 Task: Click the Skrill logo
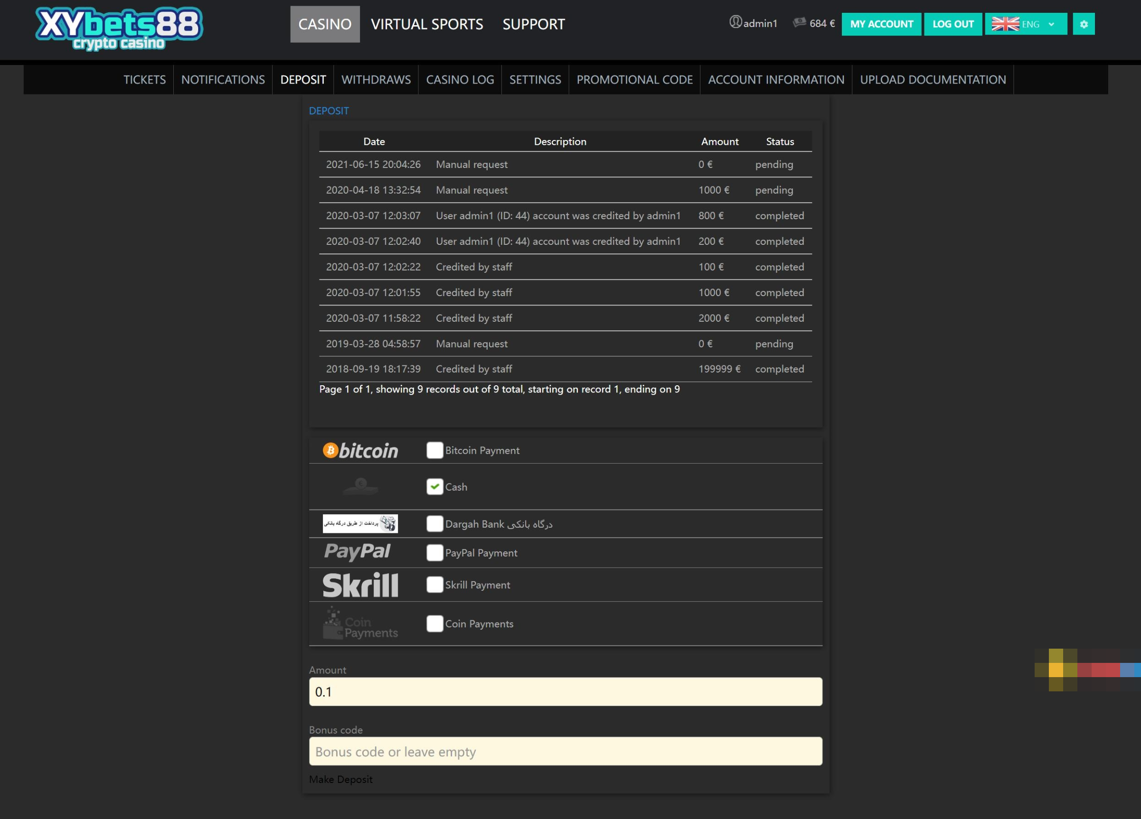[360, 585]
